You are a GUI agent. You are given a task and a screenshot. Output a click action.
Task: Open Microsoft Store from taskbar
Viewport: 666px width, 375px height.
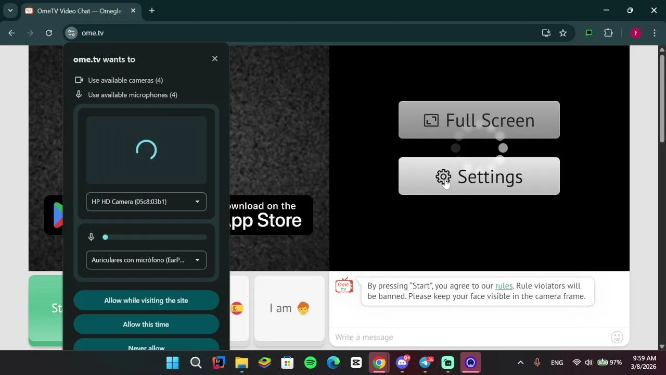tap(287, 362)
